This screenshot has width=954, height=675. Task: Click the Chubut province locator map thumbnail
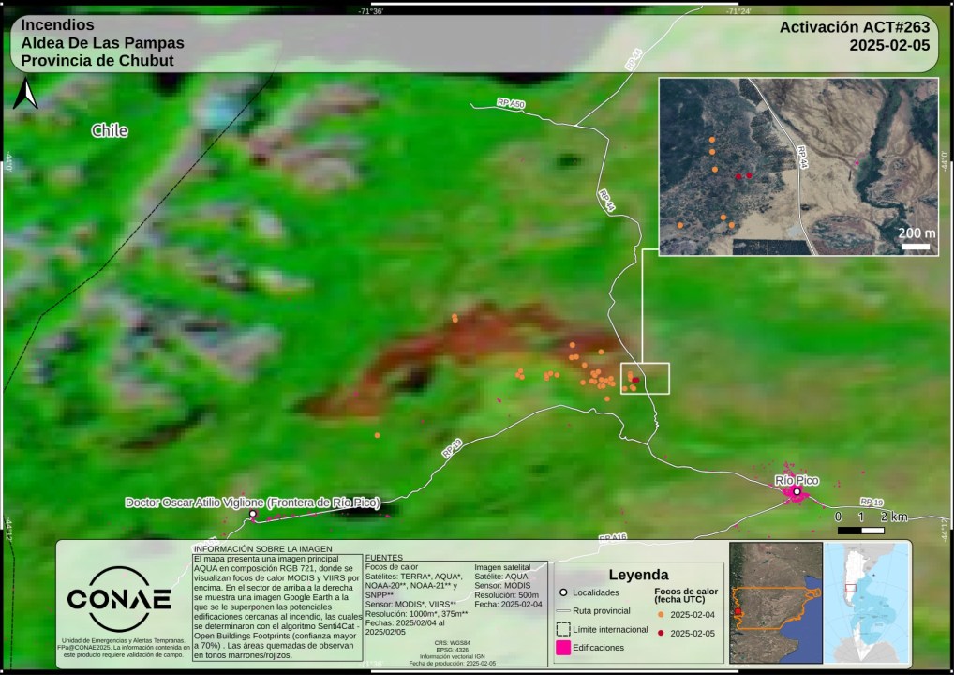tap(775, 603)
